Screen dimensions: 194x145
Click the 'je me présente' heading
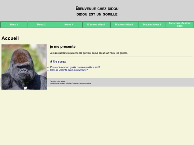(x=63, y=47)
